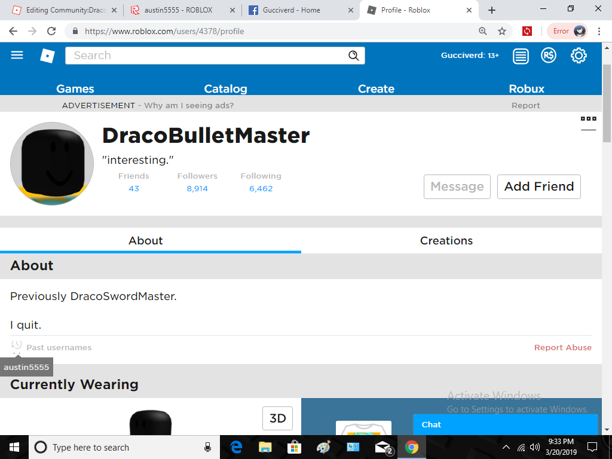View the 8,914 Followers list
Image resolution: width=612 pixels, height=459 pixels.
coord(197,188)
